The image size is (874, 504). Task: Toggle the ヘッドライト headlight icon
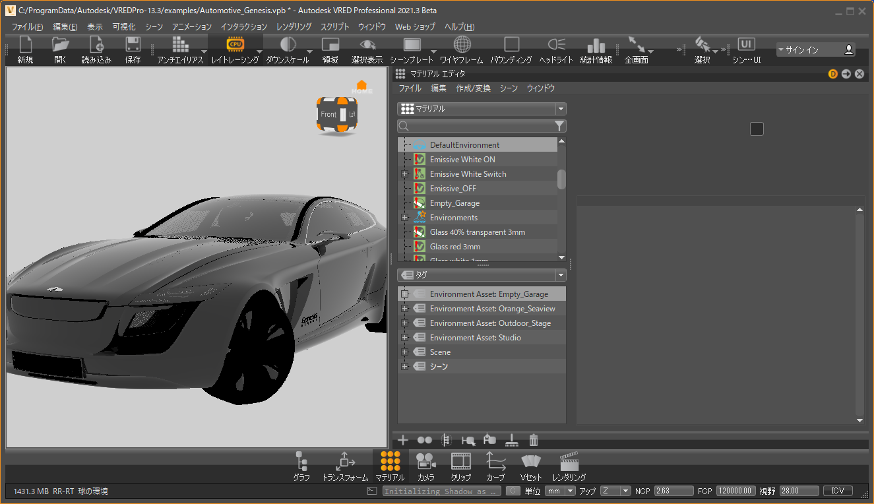coord(556,45)
